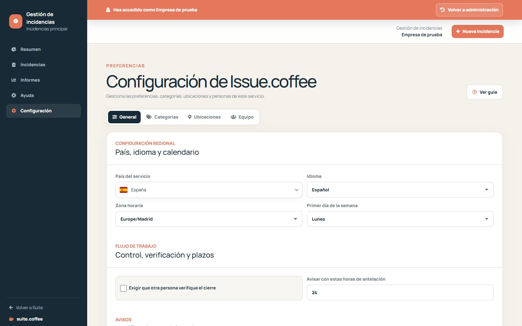This screenshot has width=522, height=326.
Task: Select Configuración in the sidebar
Action: pyautogui.click(x=44, y=111)
